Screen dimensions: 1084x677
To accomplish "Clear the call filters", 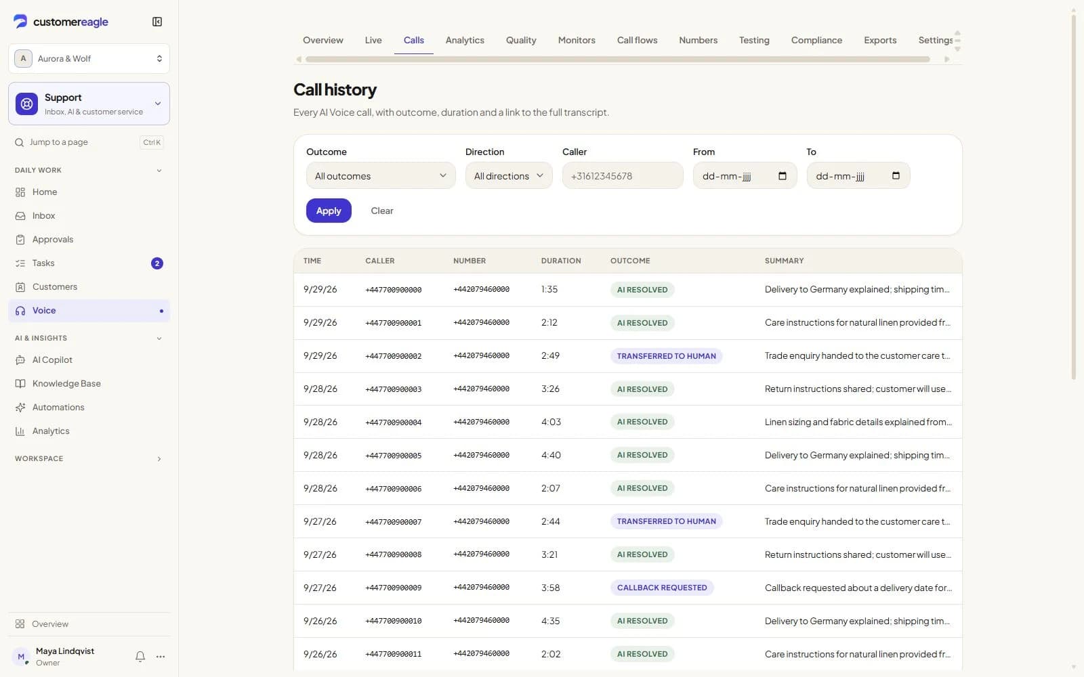I will click(382, 211).
